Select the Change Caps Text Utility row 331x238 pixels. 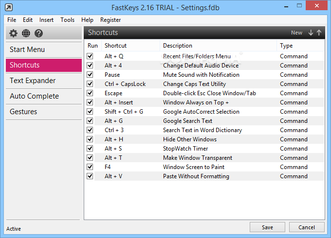point(205,84)
